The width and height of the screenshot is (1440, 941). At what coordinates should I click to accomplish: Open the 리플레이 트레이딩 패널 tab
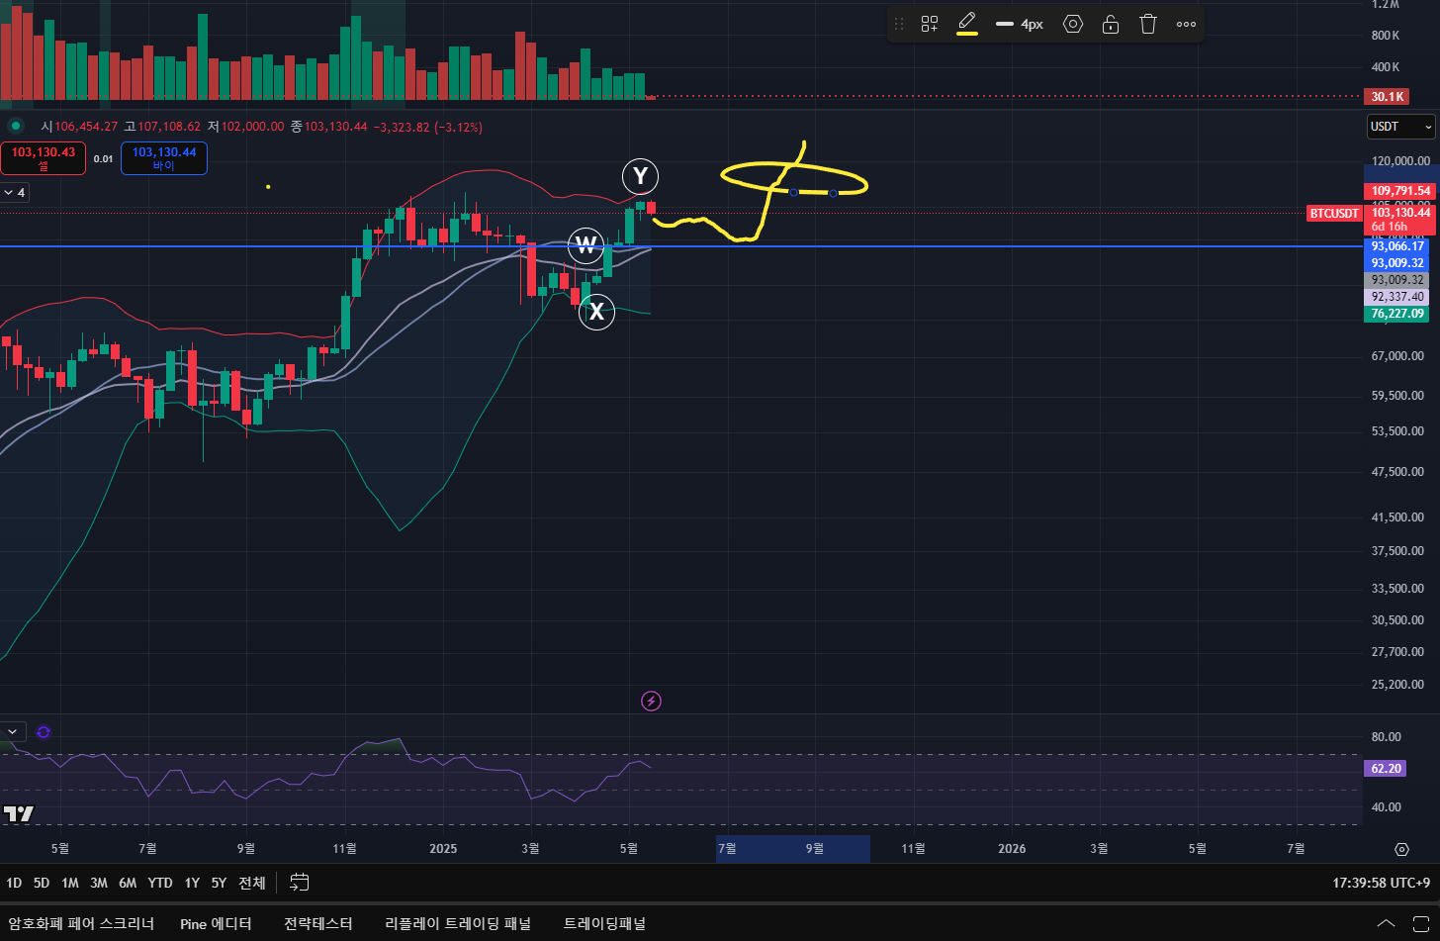pyautogui.click(x=458, y=923)
